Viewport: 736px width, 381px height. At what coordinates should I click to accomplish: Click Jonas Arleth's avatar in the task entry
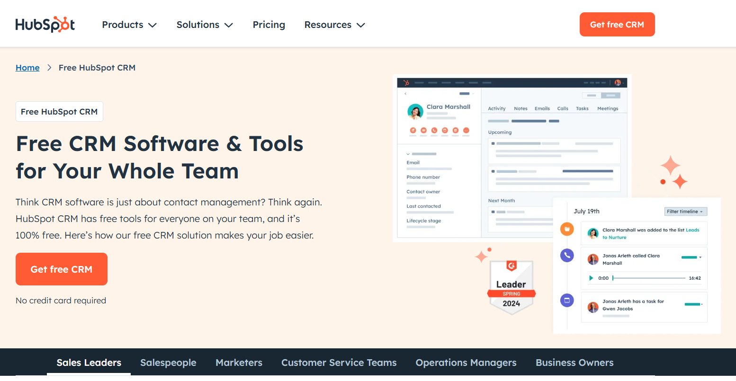[593, 308]
